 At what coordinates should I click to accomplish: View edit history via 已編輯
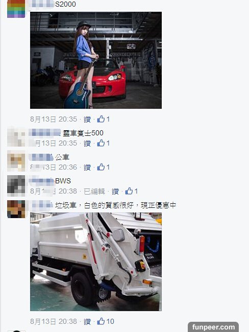94,192
